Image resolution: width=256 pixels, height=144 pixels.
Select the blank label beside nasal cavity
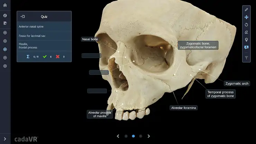(x=99, y=72)
